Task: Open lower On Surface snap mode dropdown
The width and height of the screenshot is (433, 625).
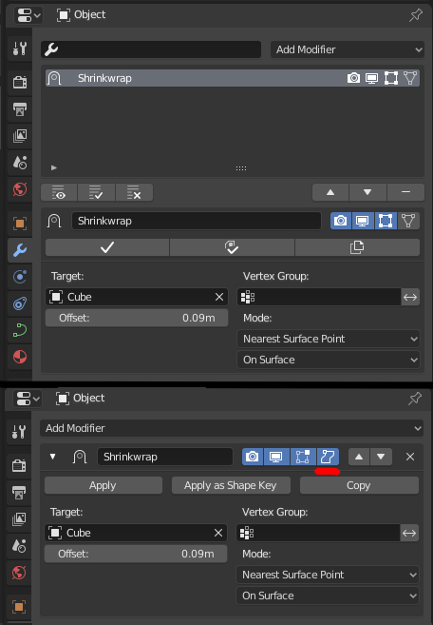Action: click(x=328, y=596)
